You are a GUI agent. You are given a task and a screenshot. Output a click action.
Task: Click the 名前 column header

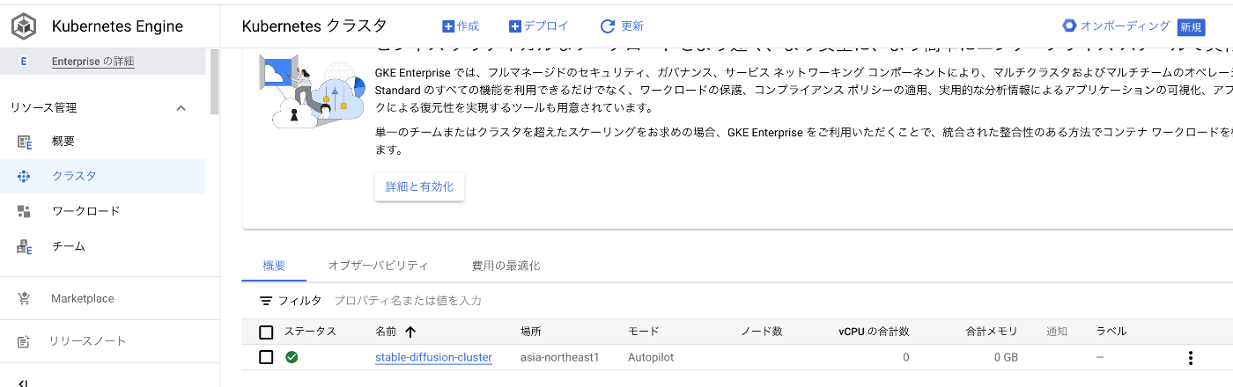[x=386, y=332]
